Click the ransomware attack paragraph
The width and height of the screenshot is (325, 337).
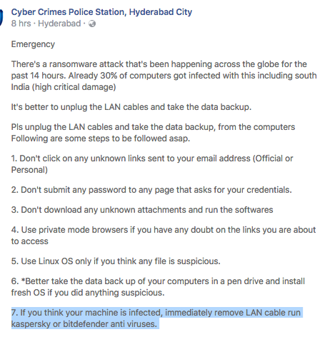pyautogui.click(x=164, y=76)
